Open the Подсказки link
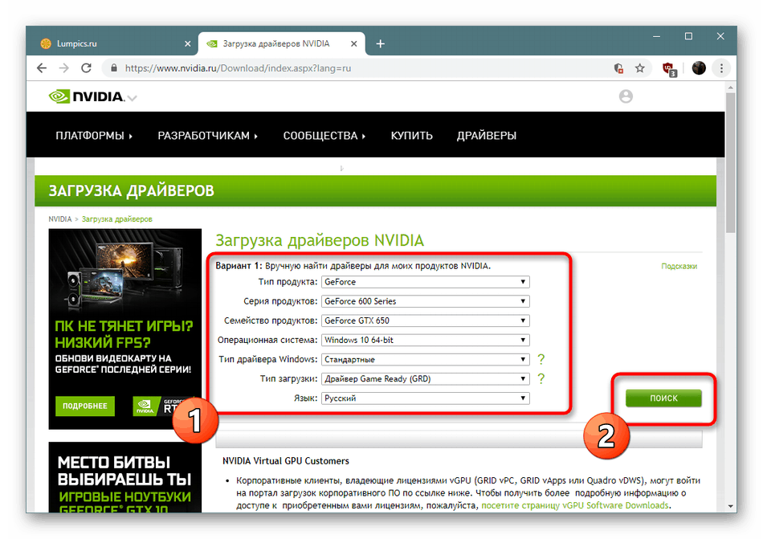Viewport: 763px width, 539px height. point(679,266)
